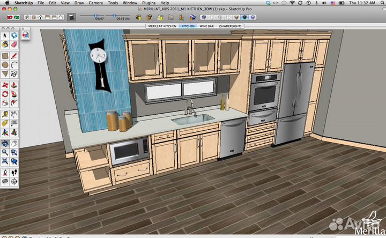Click the Zoom magnifier tool
Screen dimensions: 386x238
(x=5, y=153)
